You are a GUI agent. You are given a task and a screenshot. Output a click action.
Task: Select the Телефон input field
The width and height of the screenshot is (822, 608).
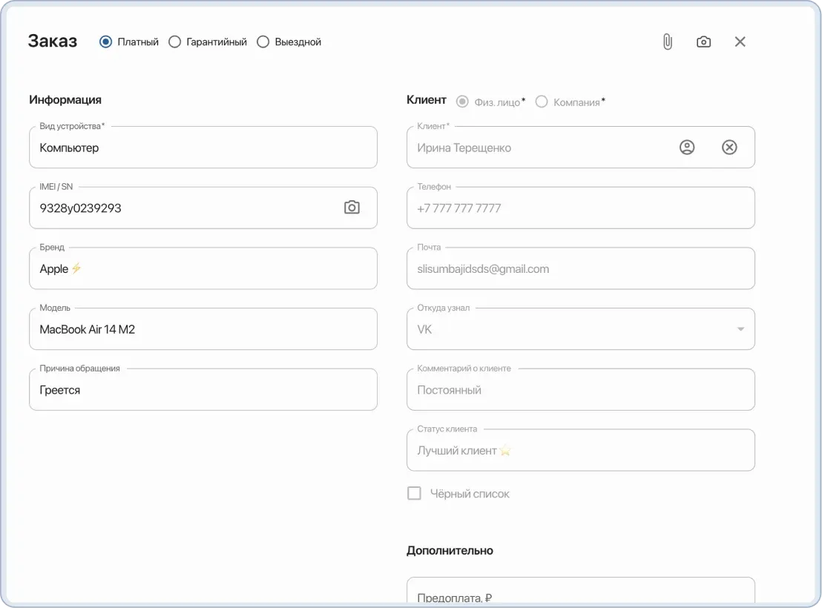579,208
